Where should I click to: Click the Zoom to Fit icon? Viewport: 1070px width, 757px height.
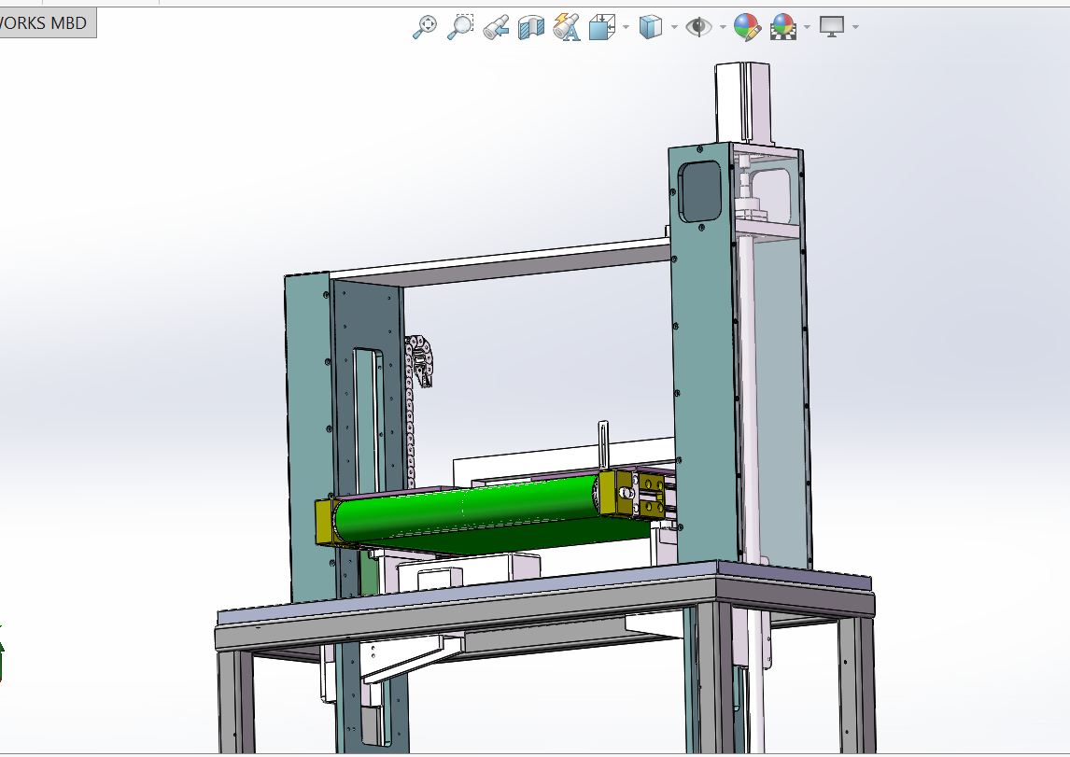(x=425, y=27)
